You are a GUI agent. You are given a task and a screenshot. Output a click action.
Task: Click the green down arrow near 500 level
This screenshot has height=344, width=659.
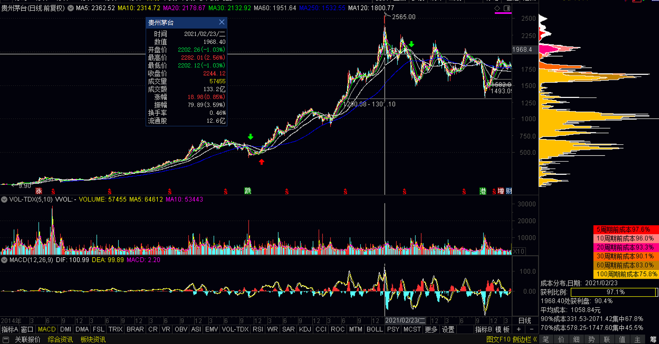pos(250,137)
